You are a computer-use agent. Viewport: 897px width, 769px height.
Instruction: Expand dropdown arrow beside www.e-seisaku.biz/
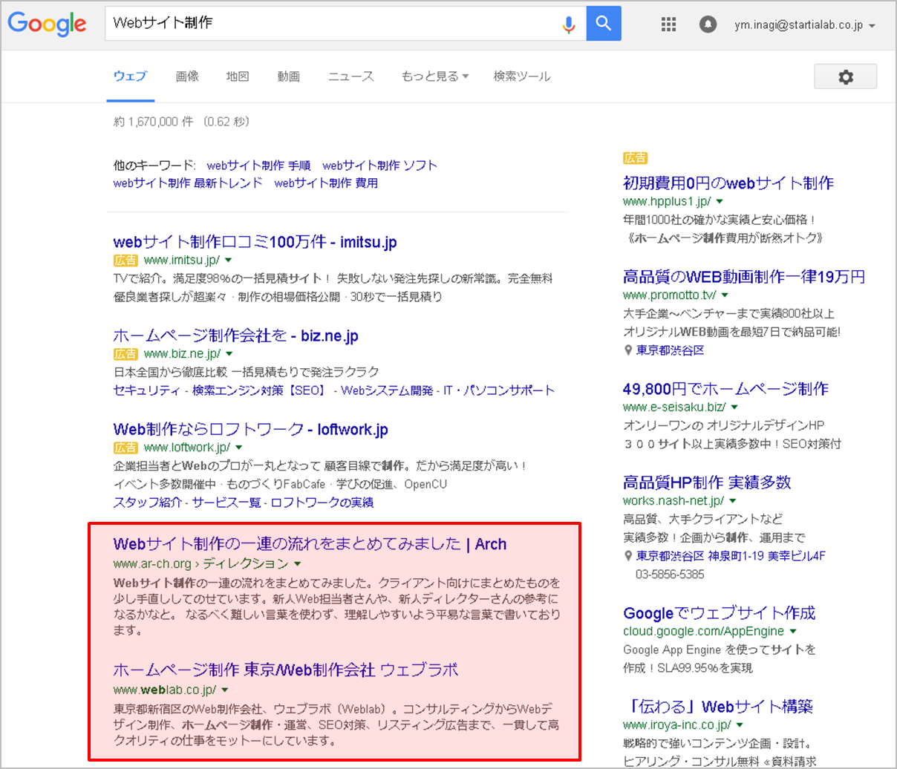tap(734, 408)
